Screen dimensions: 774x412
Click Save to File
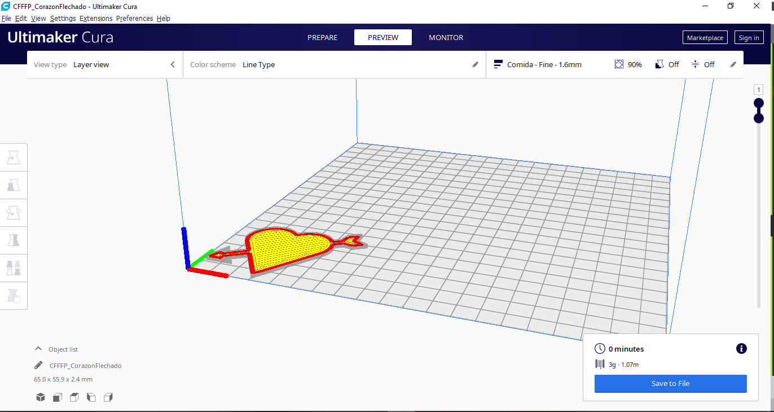671,384
